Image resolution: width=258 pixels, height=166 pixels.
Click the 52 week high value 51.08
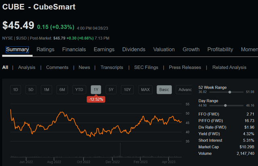tap(250, 92)
